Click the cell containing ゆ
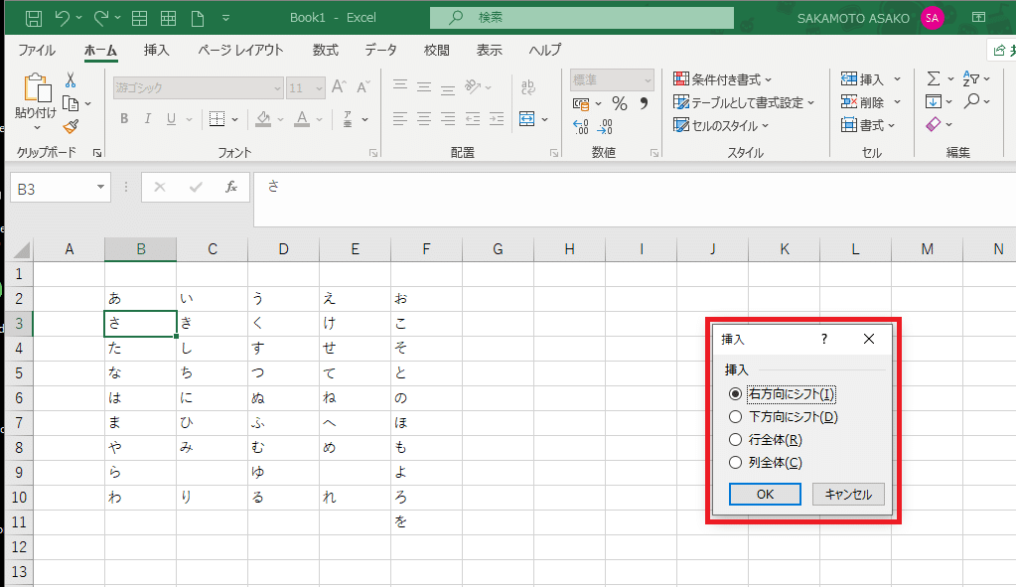Screen dimensions: 1016x587 (283, 473)
